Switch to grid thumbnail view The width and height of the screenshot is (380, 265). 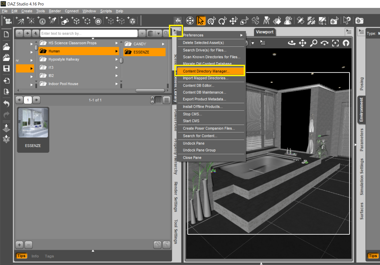pyautogui.click(x=158, y=100)
